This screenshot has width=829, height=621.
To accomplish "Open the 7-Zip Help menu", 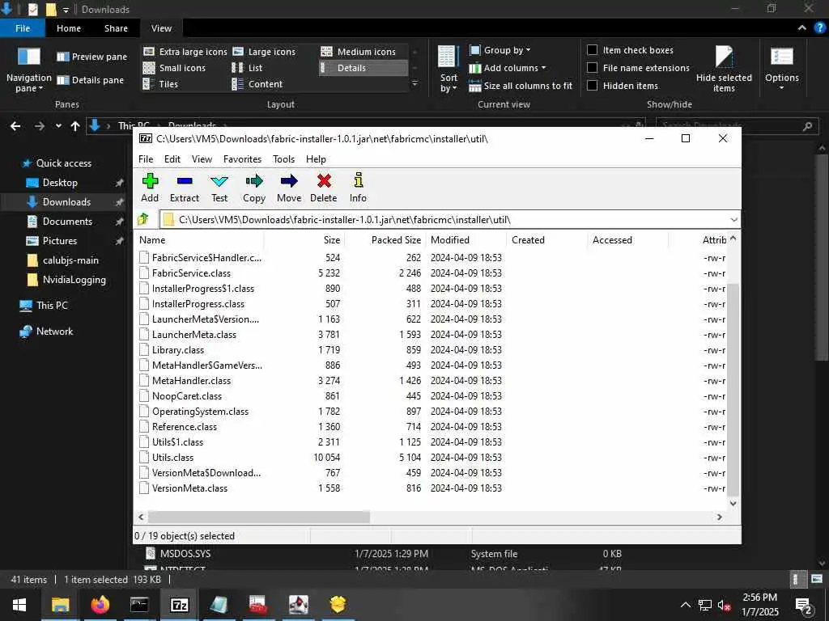I will [316, 159].
